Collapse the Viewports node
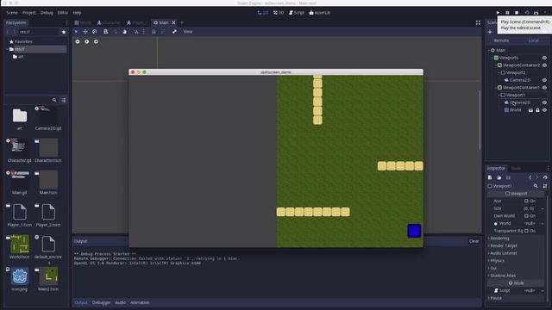This screenshot has height=310, width=552. point(492,58)
